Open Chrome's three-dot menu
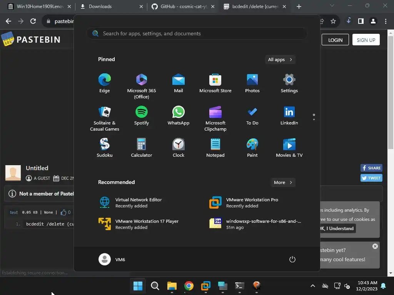Viewport: 394px width, 295px height. click(386, 22)
